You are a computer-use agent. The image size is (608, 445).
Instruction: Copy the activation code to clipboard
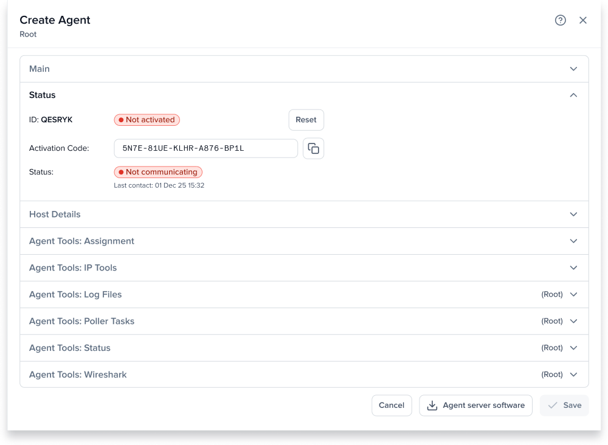pyautogui.click(x=313, y=148)
